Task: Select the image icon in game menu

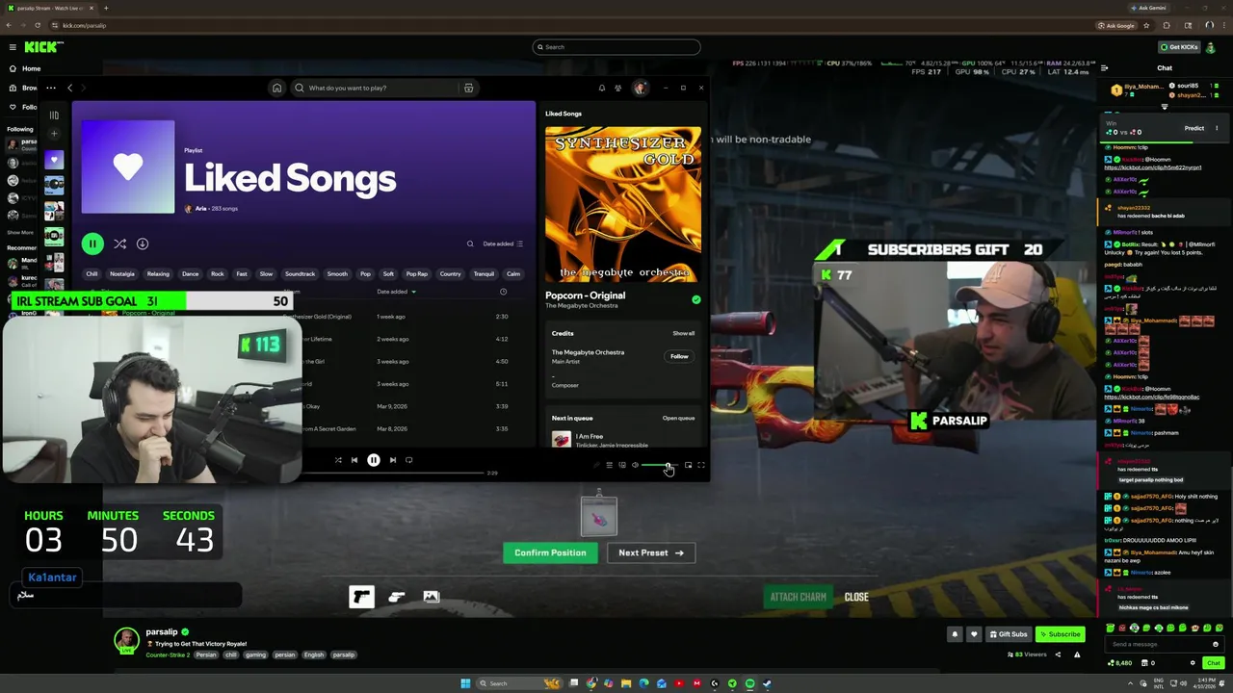Action: [432, 597]
